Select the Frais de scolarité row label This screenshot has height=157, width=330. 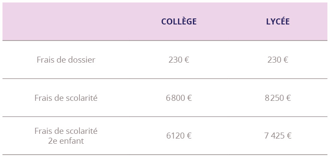click(66, 98)
